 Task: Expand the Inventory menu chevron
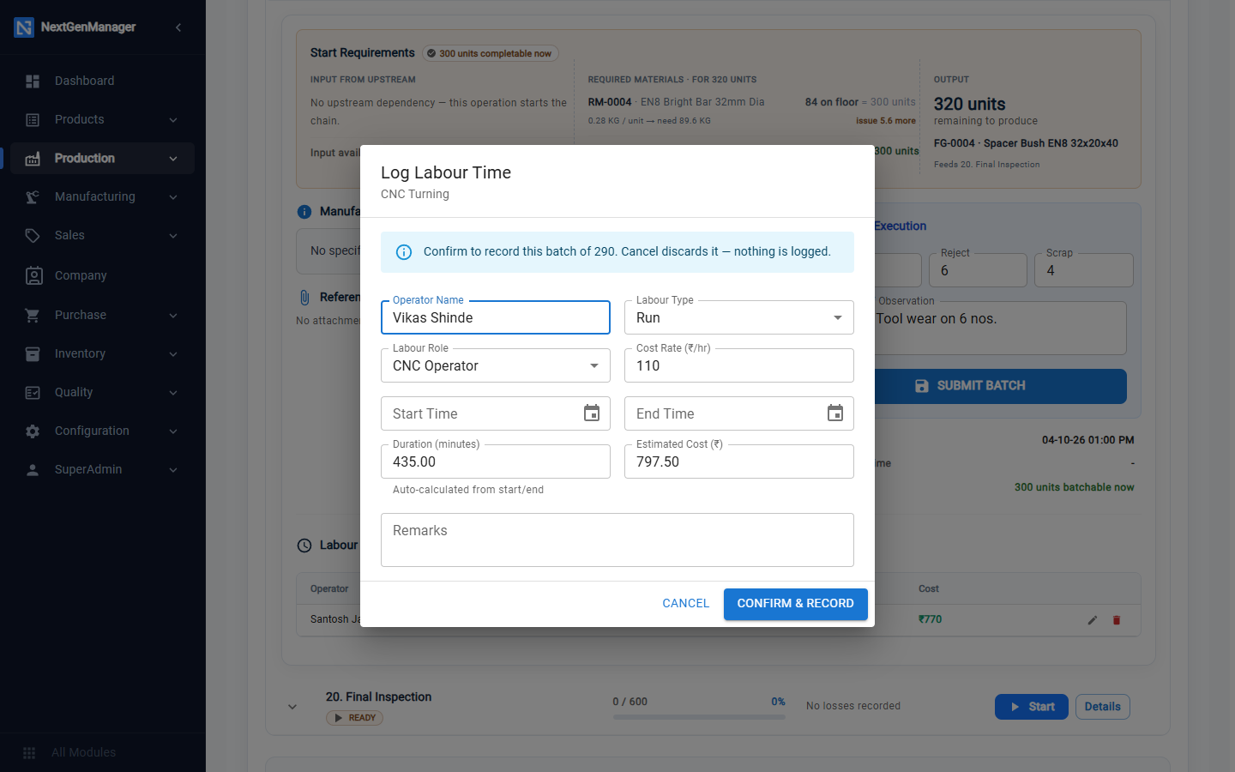point(173,354)
